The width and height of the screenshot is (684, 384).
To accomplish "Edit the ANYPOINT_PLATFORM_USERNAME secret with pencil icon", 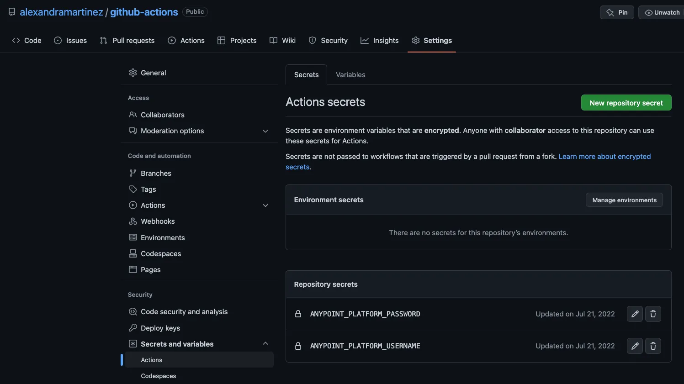I will [635, 346].
